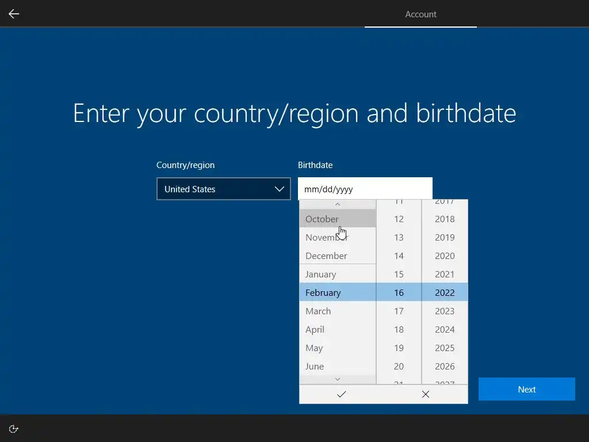Pick day 19 in the day column
589x442 pixels.
click(x=399, y=348)
